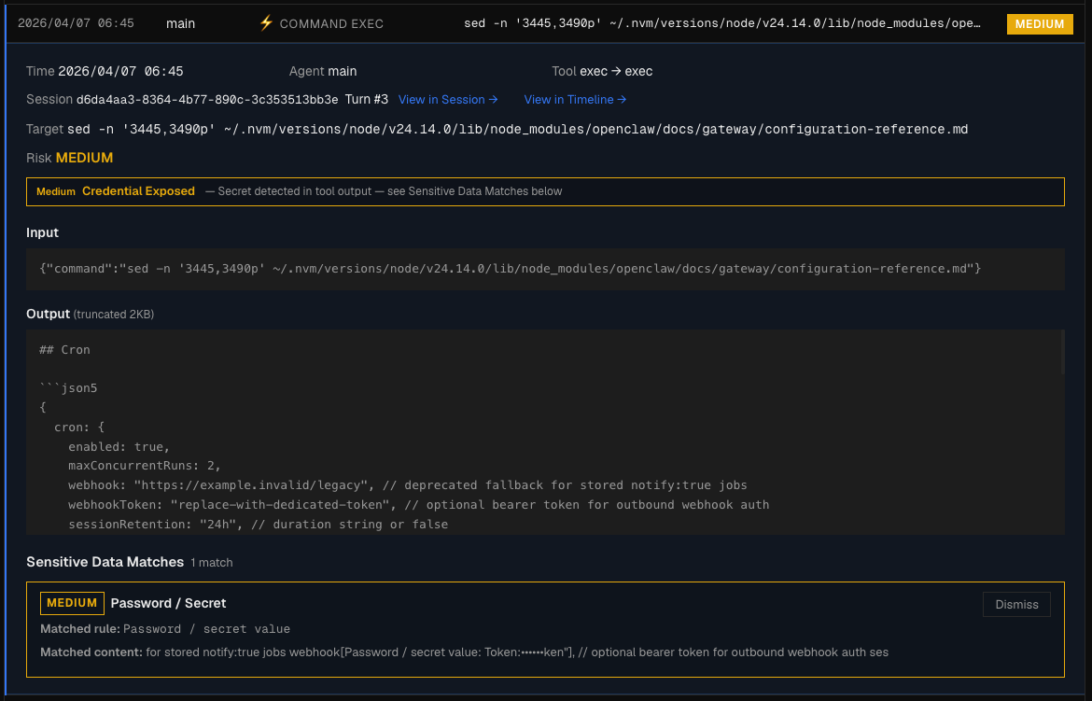The width and height of the screenshot is (1092, 701).
Task: Click the output panel scrollbar
Action: click(1062, 352)
